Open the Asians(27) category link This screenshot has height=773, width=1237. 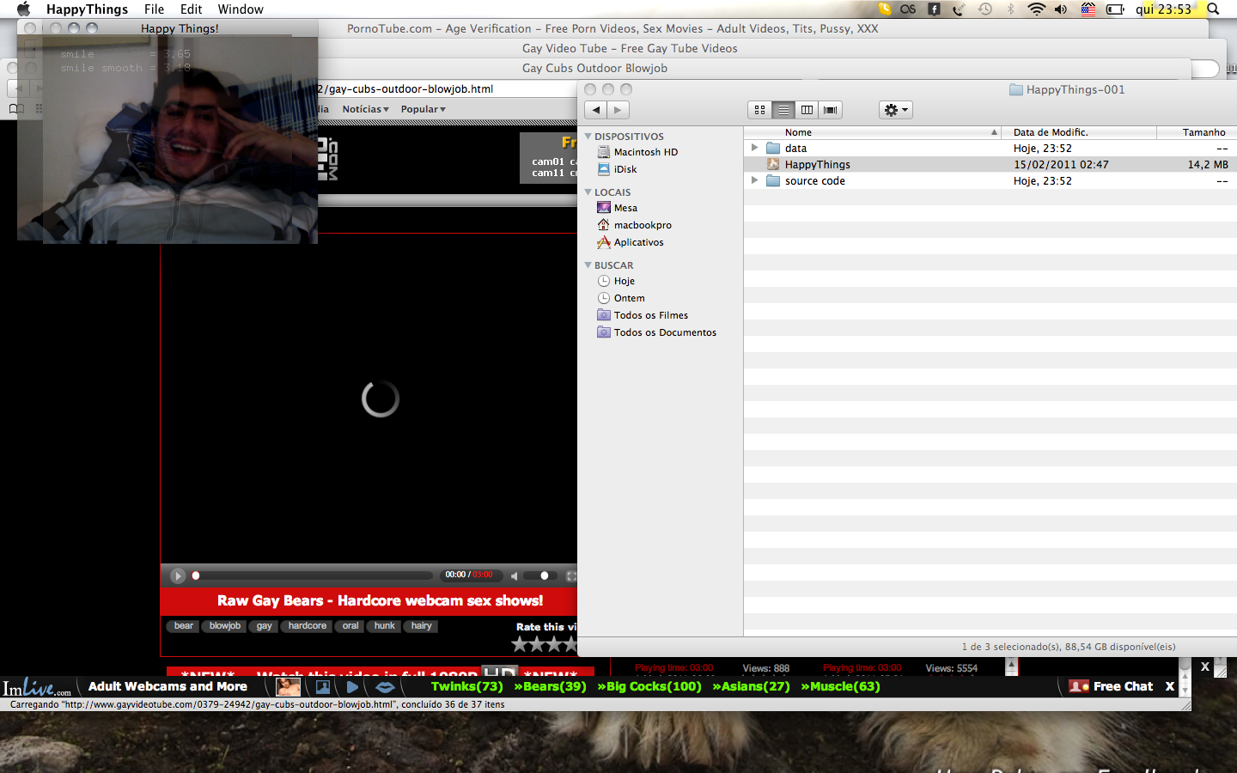tap(751, 686)
